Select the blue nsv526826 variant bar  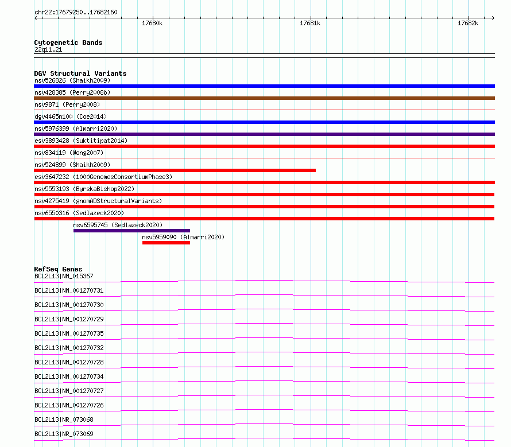264,86
